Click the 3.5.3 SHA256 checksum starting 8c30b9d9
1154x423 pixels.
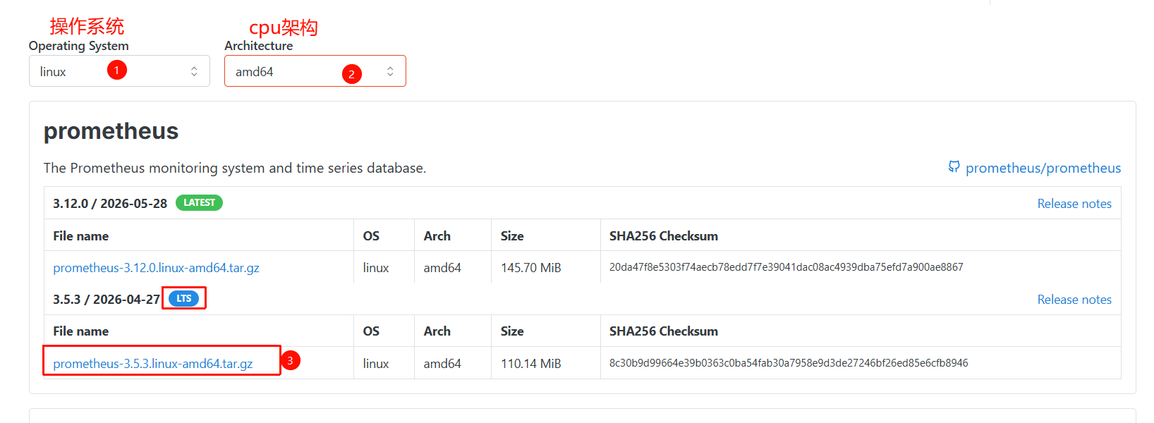tap(789, 363)
